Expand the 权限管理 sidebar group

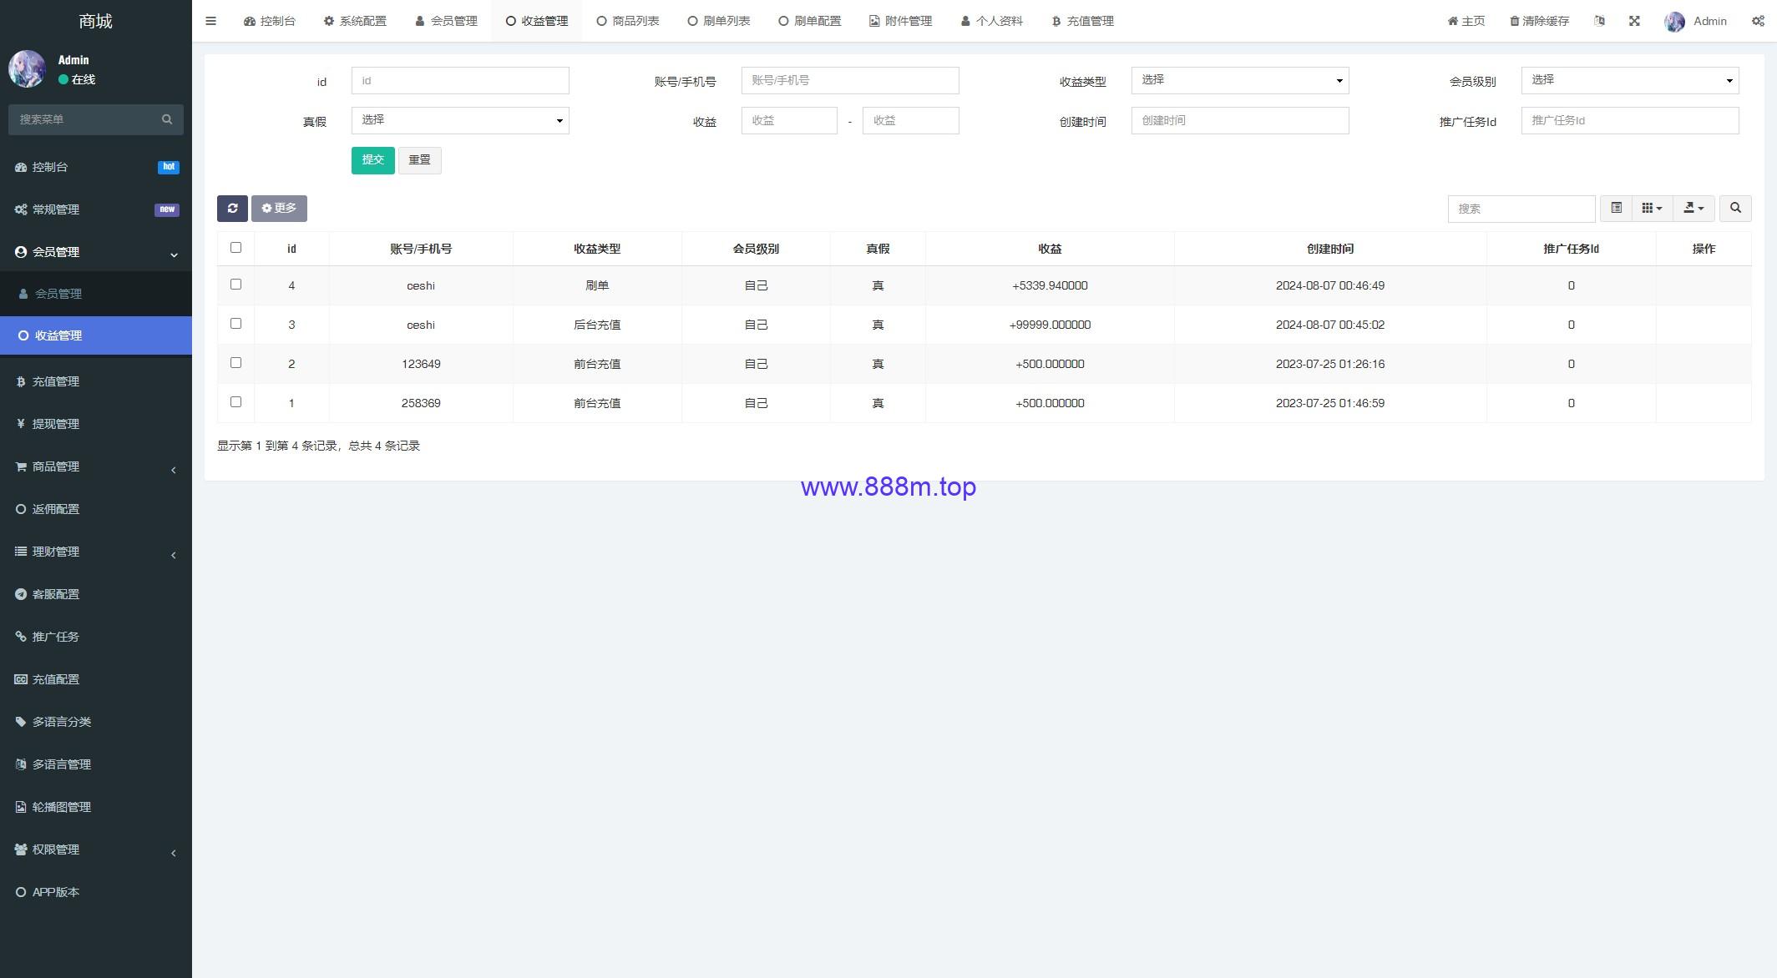pyautogui.click(x=96, y=849)
